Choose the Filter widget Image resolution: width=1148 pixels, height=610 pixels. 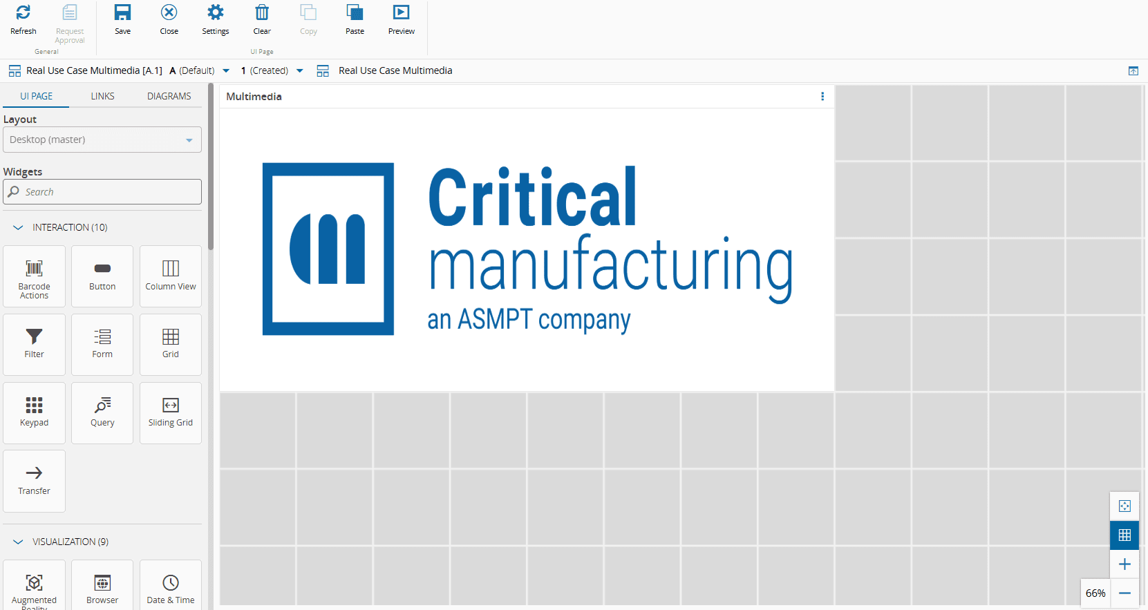35,345
